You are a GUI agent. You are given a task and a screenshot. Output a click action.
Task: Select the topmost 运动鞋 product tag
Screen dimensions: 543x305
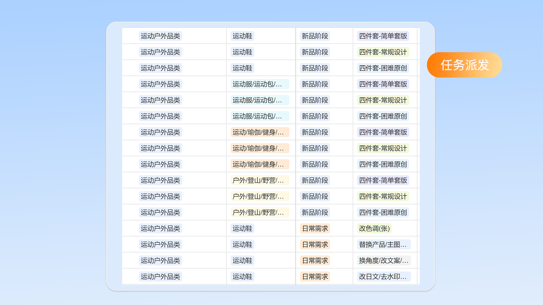(x=242, y=36)
